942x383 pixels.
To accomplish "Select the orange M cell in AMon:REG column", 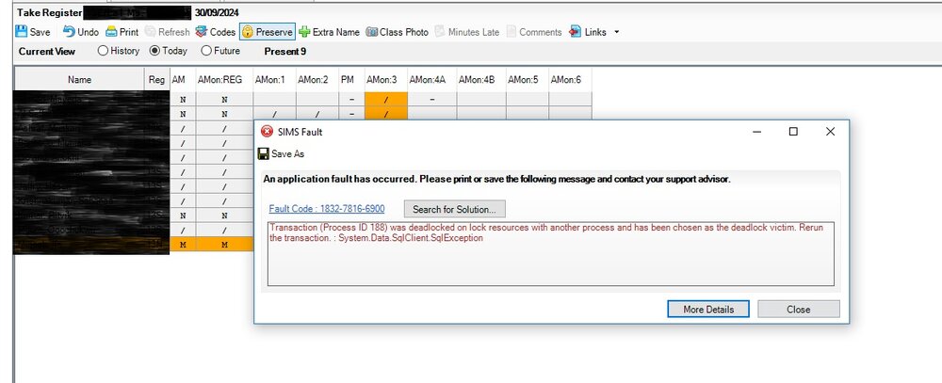I will tap(224, 245).
